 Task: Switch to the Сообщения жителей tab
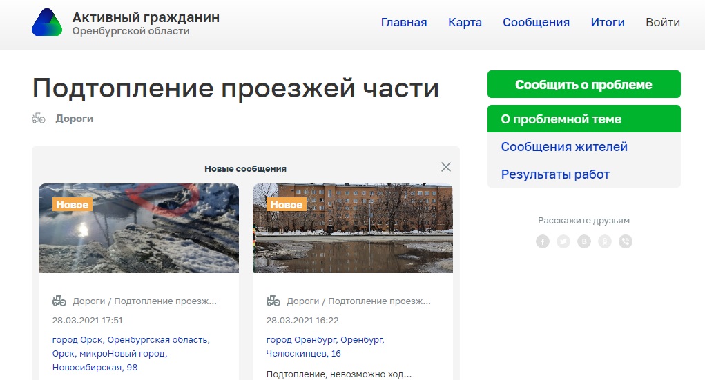coord(564,147)
